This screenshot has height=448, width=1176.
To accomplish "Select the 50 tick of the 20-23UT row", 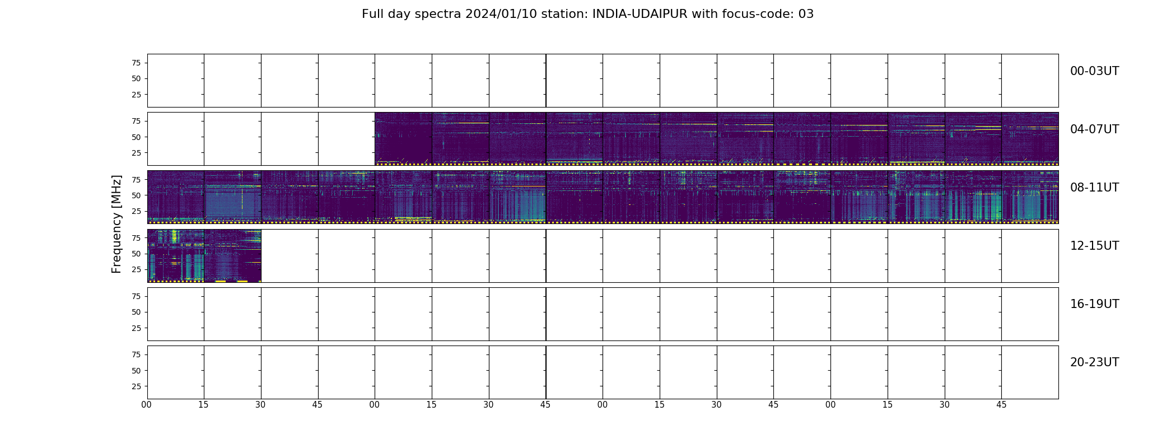I will pos(136,371).
